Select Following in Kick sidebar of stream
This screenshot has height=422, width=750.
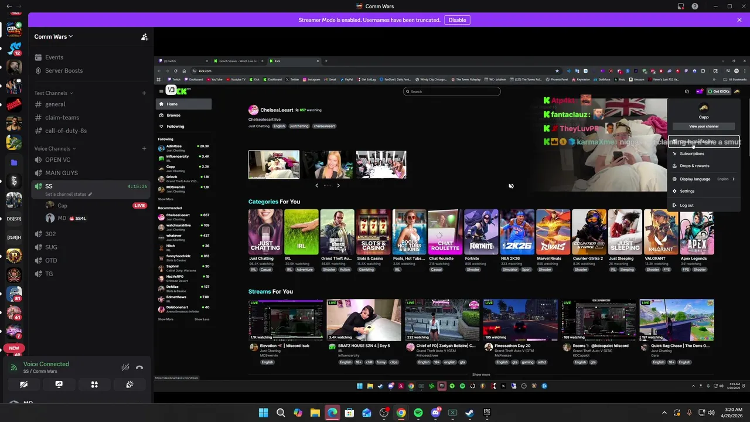tap(183, 127)
